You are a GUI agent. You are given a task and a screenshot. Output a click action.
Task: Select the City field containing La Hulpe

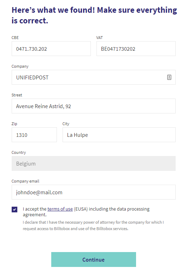[119, 135]
